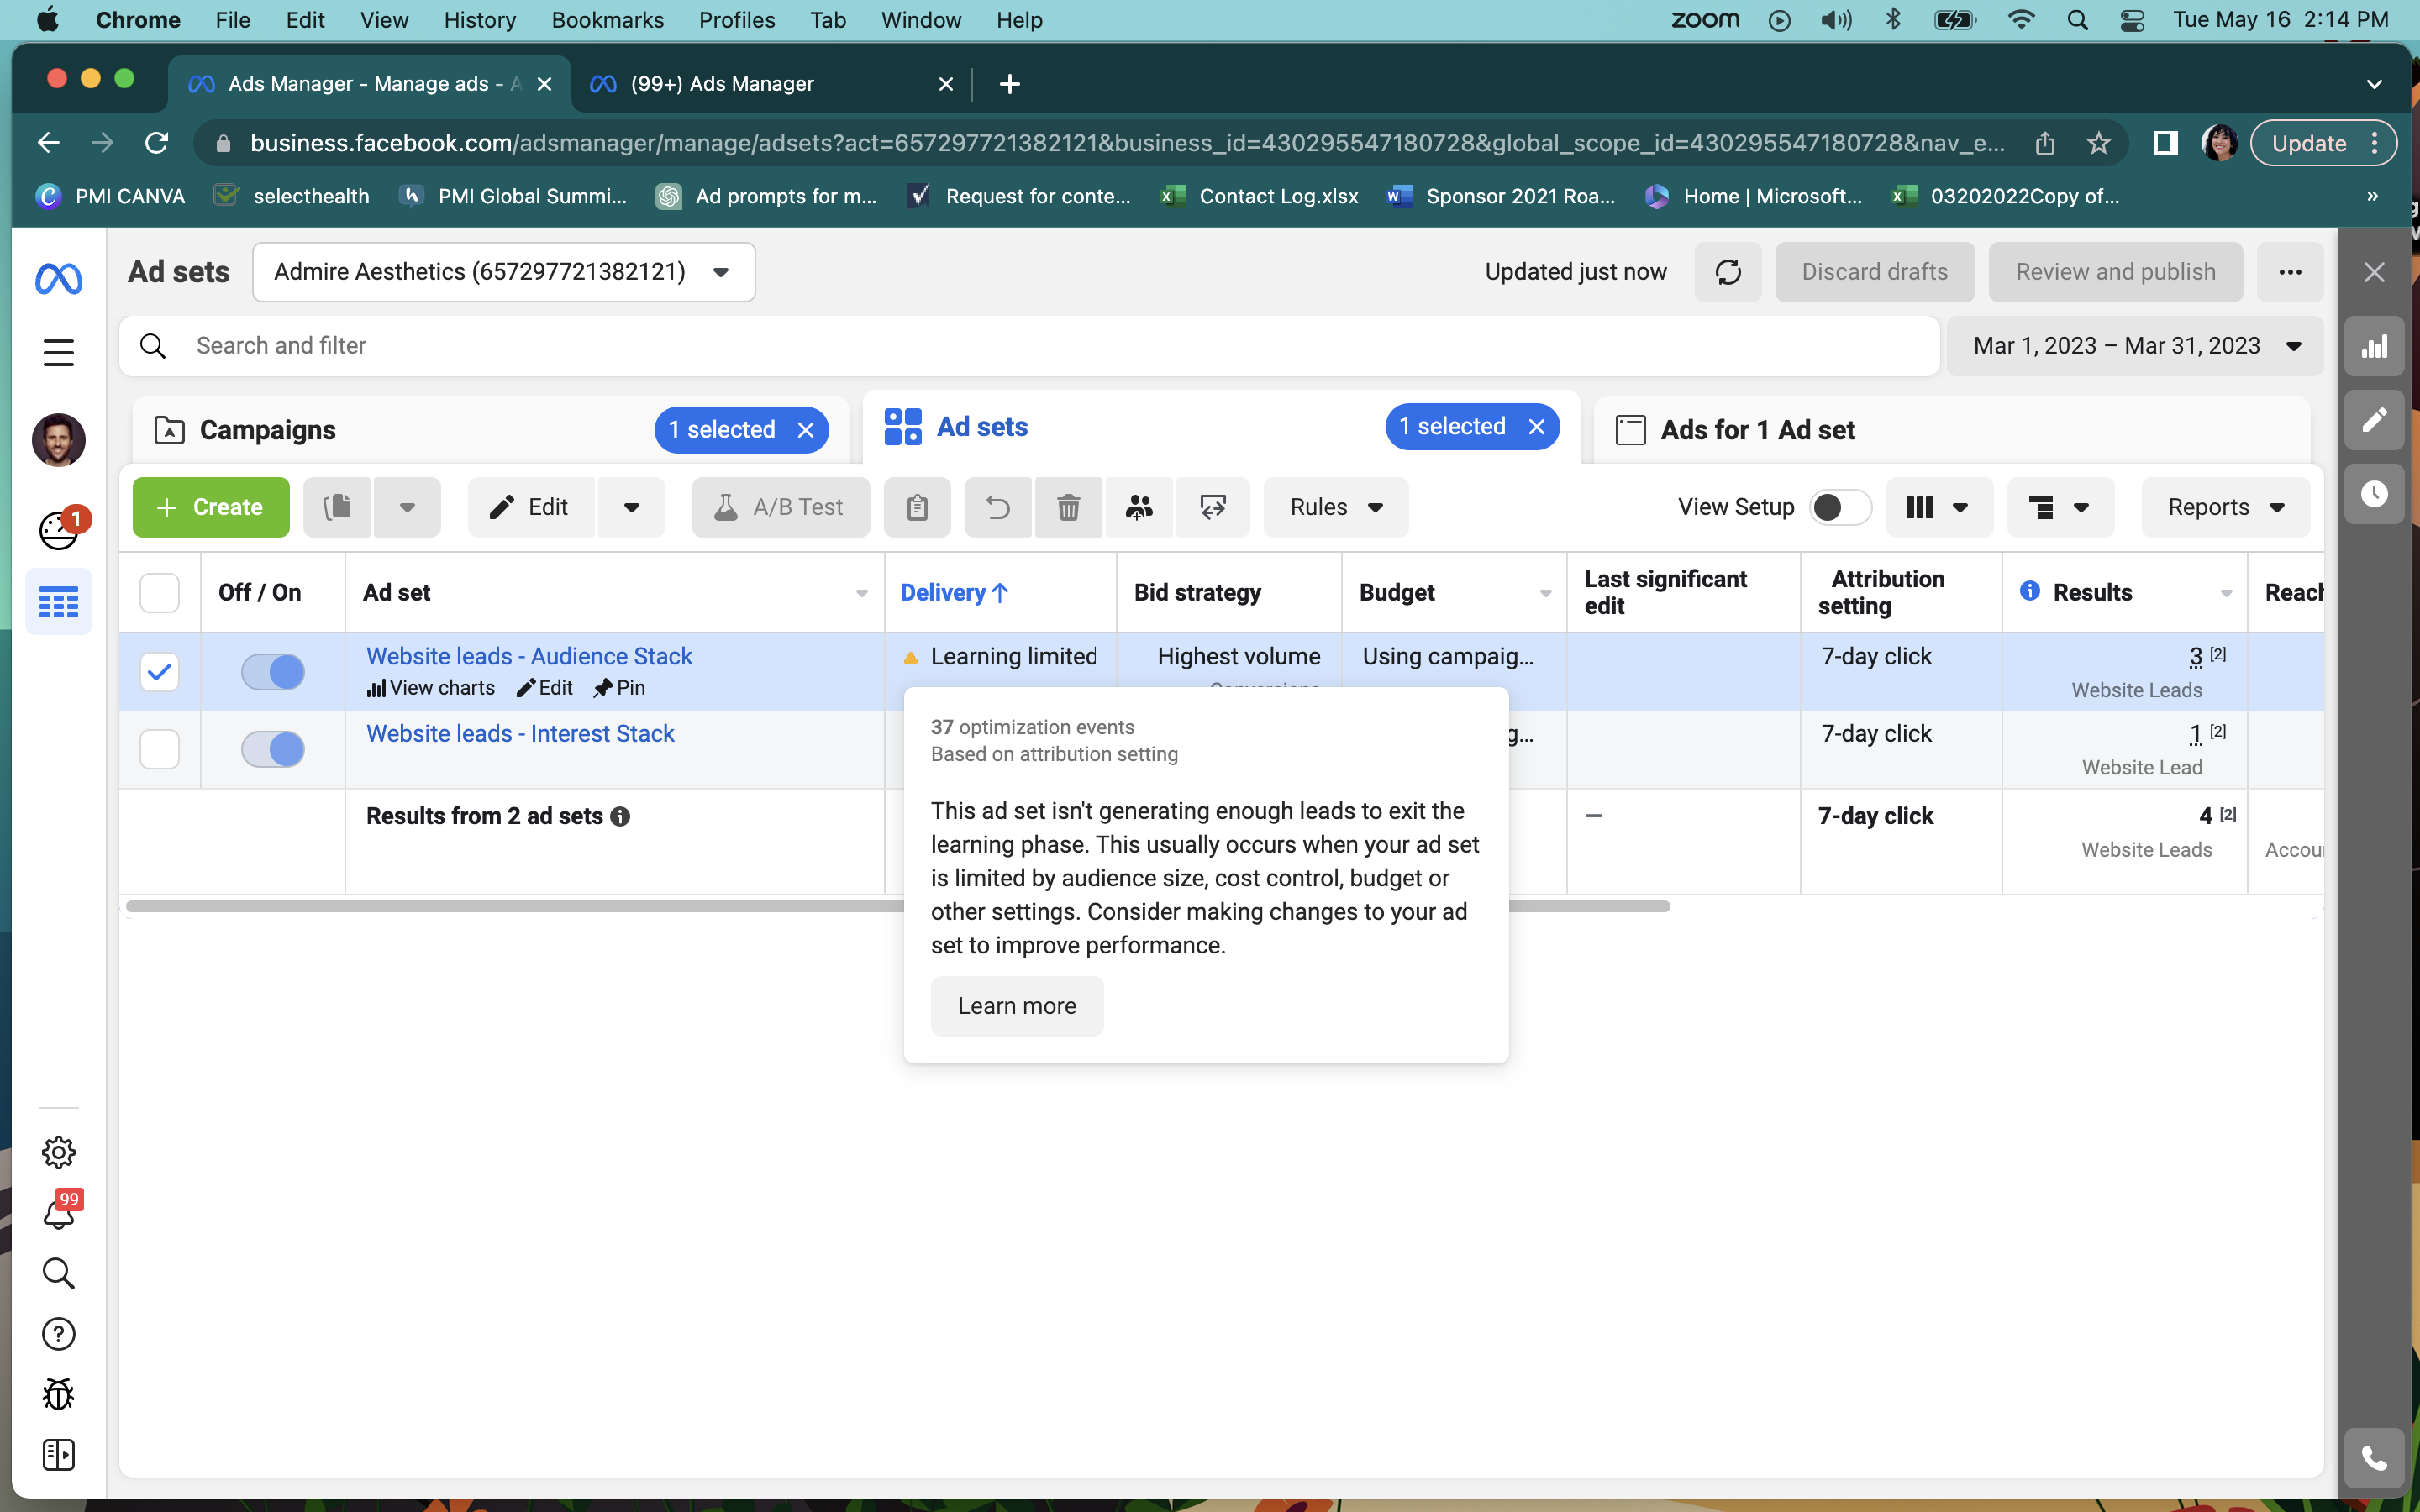The width and height of the screenshot is (2420, 1512).
Task: Click the Learn more button in tooltip
Action: point(1017,1006)
